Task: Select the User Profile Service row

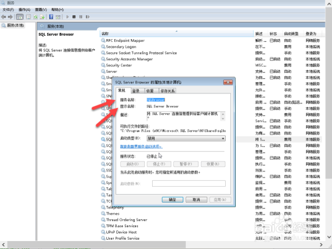Action: 210,238
